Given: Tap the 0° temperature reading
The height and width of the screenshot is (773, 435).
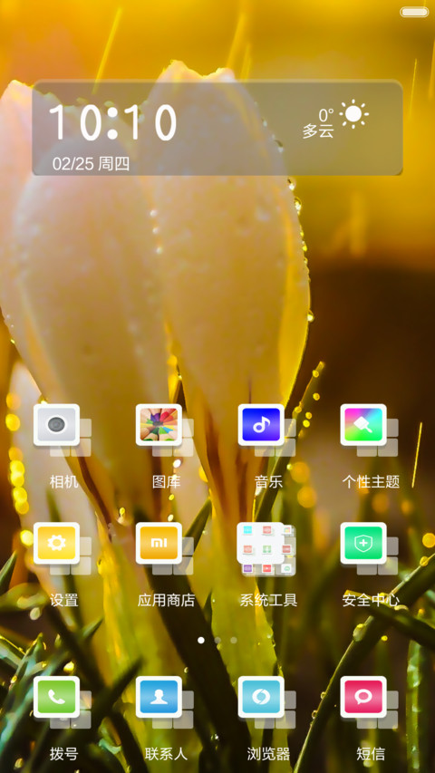Looking at the screenshot, I should [x=325, y=115].
